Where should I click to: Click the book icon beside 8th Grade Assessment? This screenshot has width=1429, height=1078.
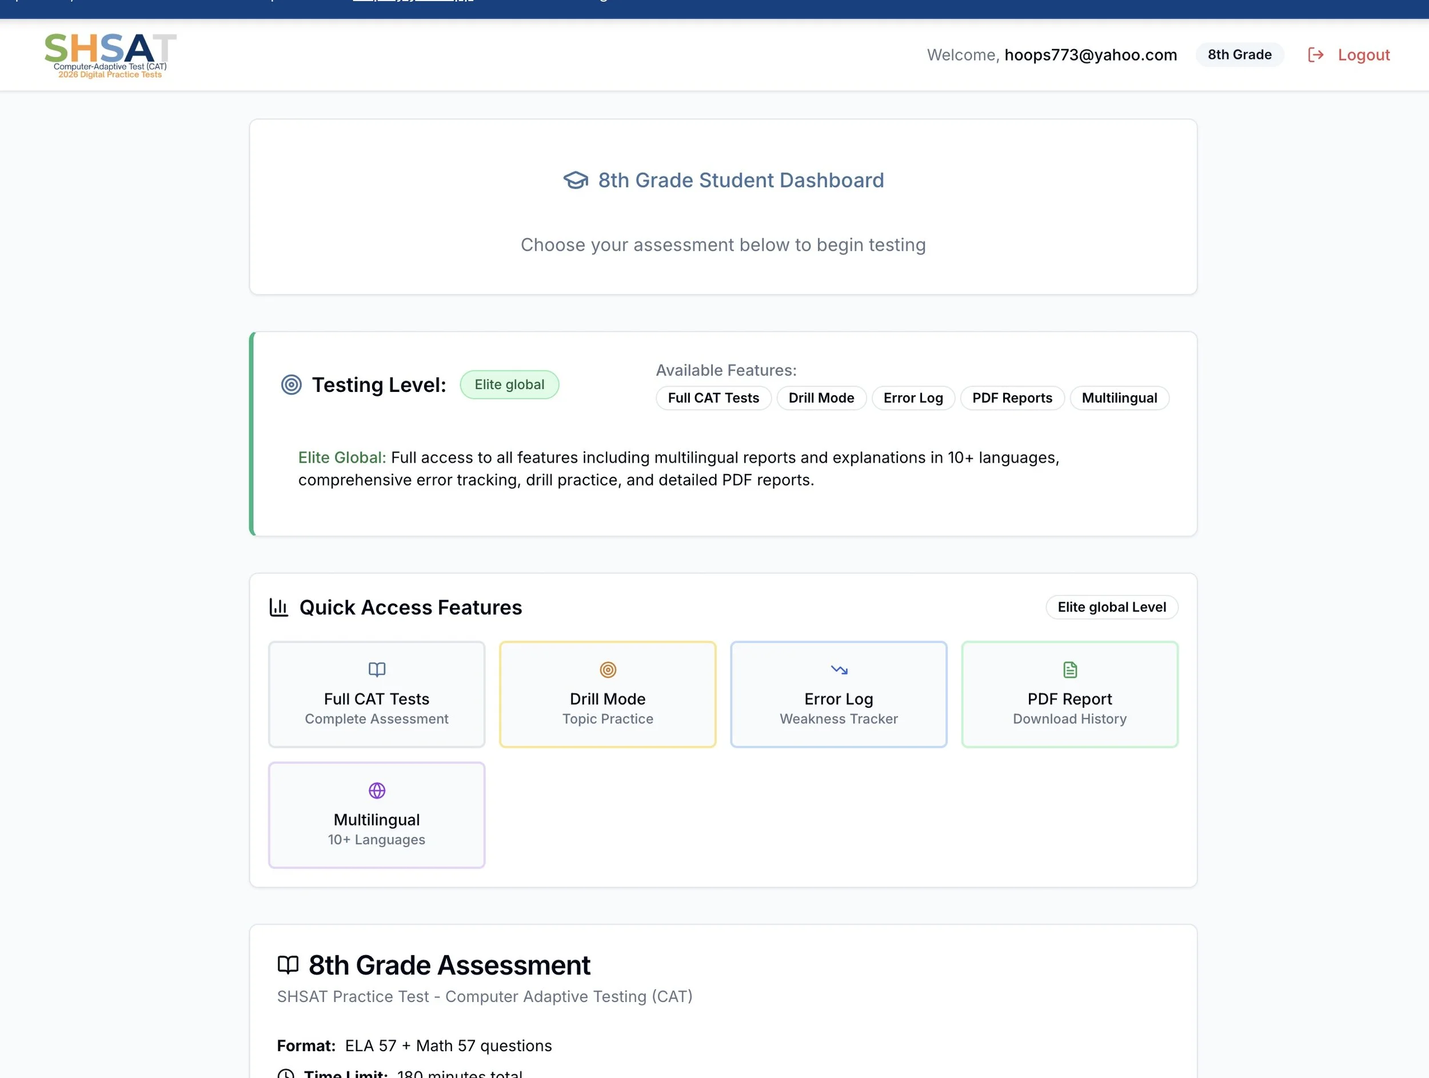click(288, 965)
